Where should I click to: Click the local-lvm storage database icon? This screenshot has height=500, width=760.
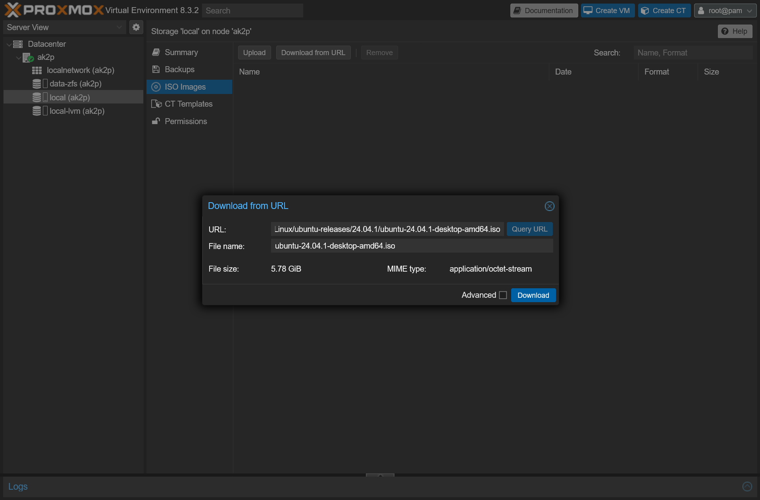pyautogui.click(x=37, y=111)
